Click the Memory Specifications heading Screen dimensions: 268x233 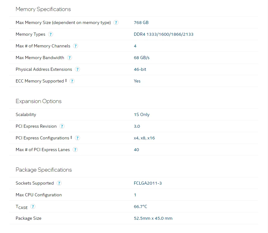pos(43,9)
